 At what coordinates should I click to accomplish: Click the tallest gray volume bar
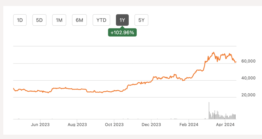click(209, 111)
